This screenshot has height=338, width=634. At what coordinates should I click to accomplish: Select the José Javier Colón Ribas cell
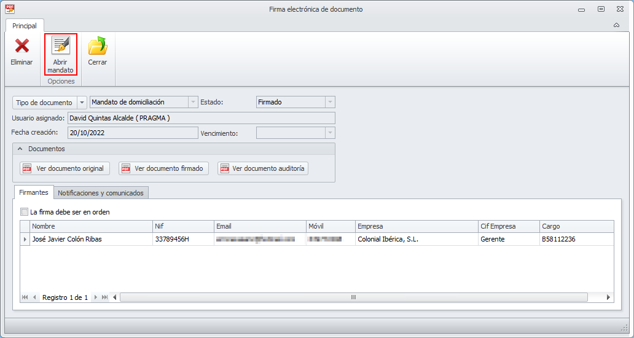click(x=92, y=239)
